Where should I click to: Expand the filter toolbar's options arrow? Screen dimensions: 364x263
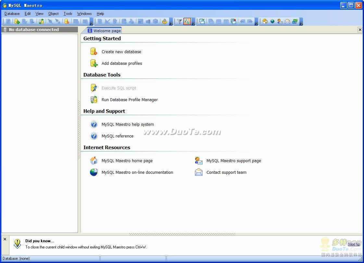coord(194,22)
